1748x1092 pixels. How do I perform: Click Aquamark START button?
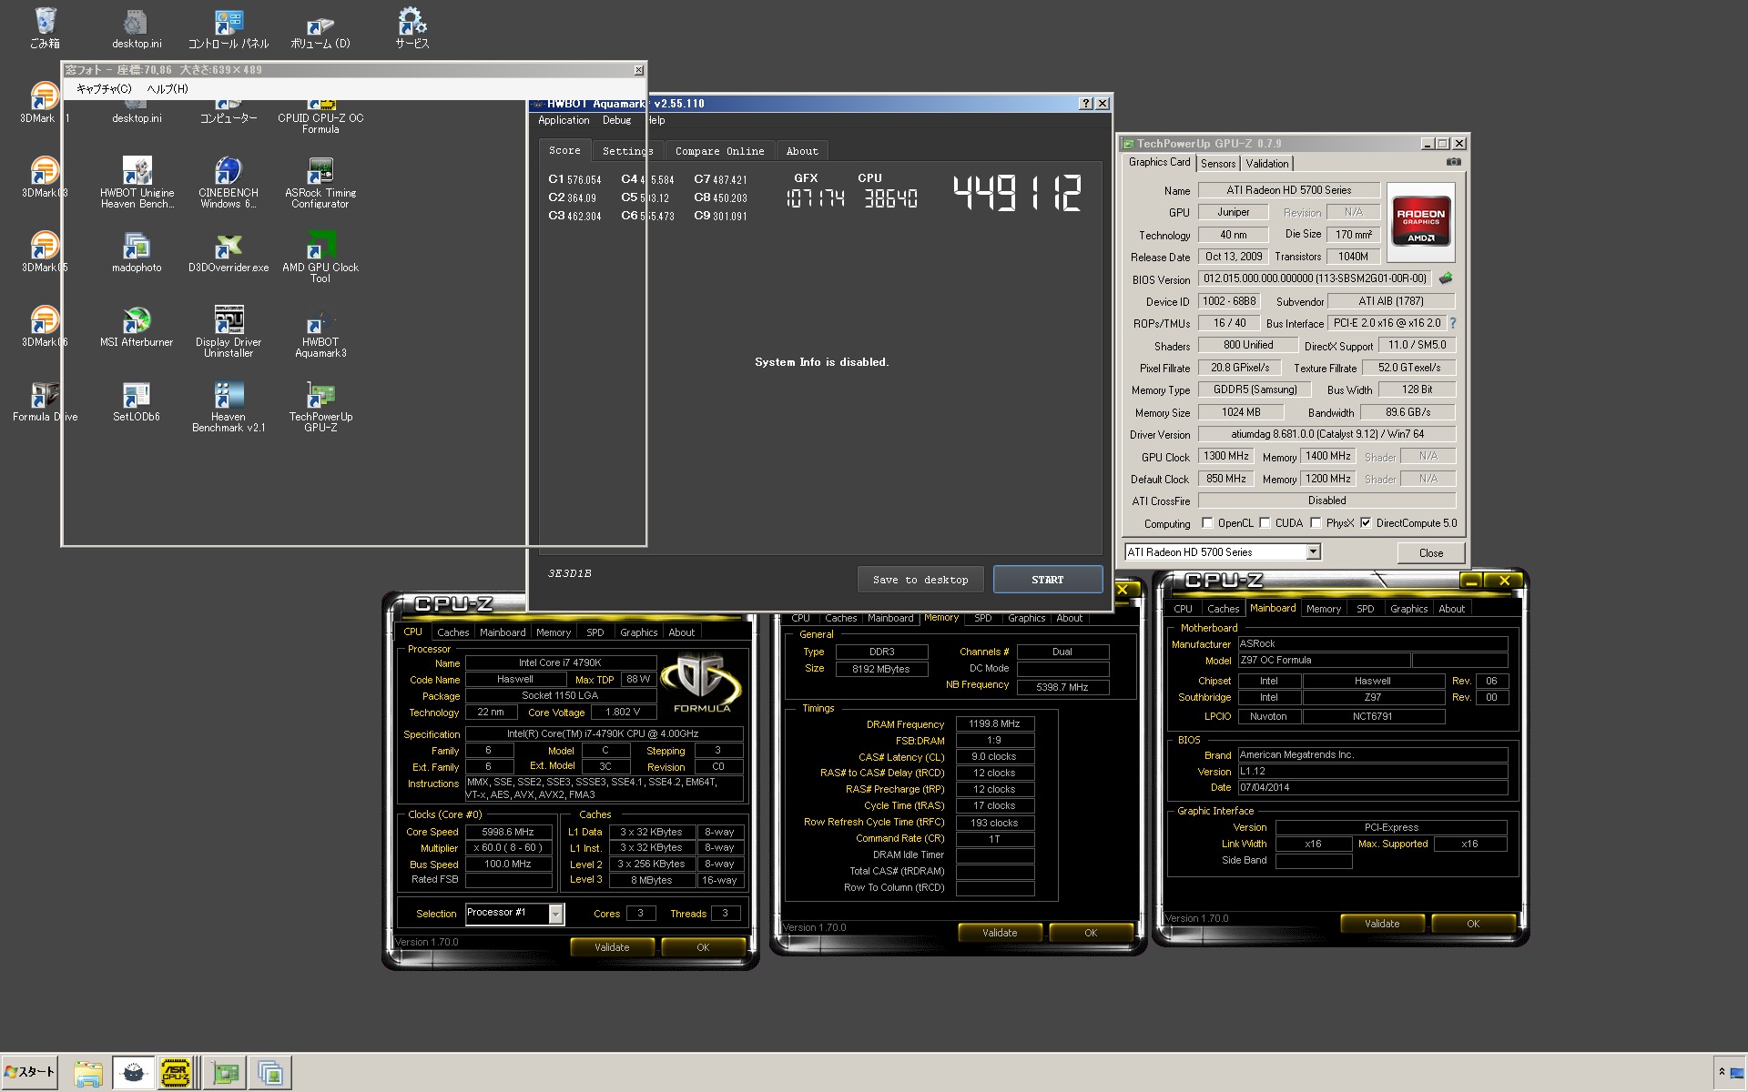(1048, 580)
